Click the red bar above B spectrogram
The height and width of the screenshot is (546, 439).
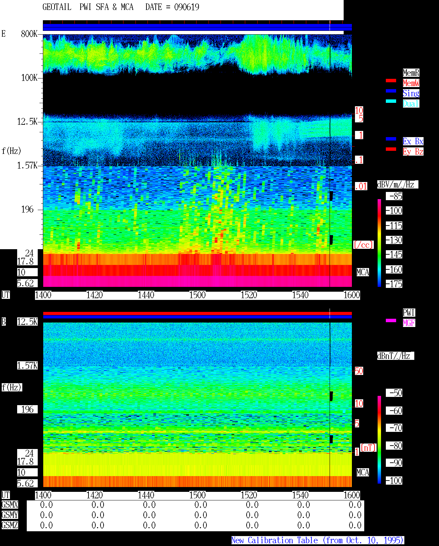(x=197, y=313)
